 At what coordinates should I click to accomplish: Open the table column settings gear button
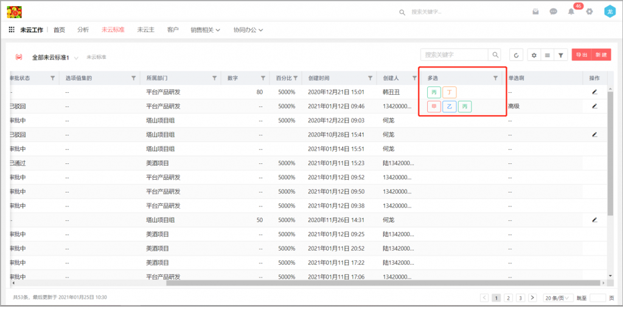point(534,55)
